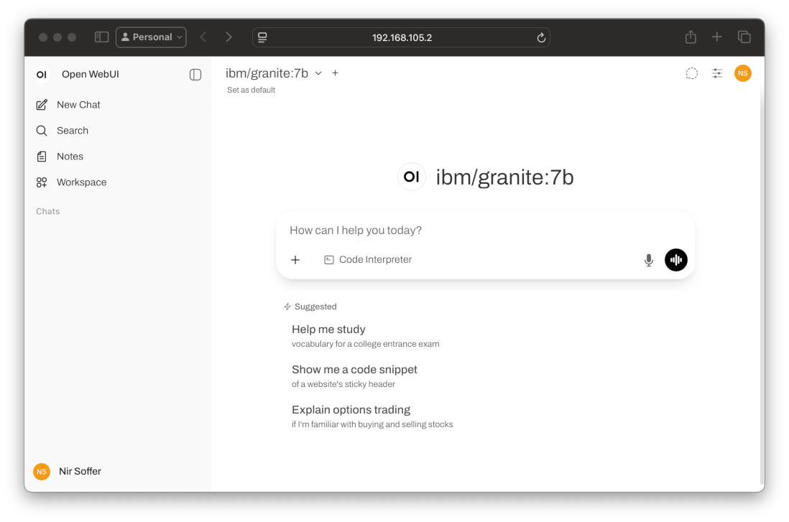Click the page's vertical scrollbar
The image size is (789, 522).
click(x=761, y=287)
